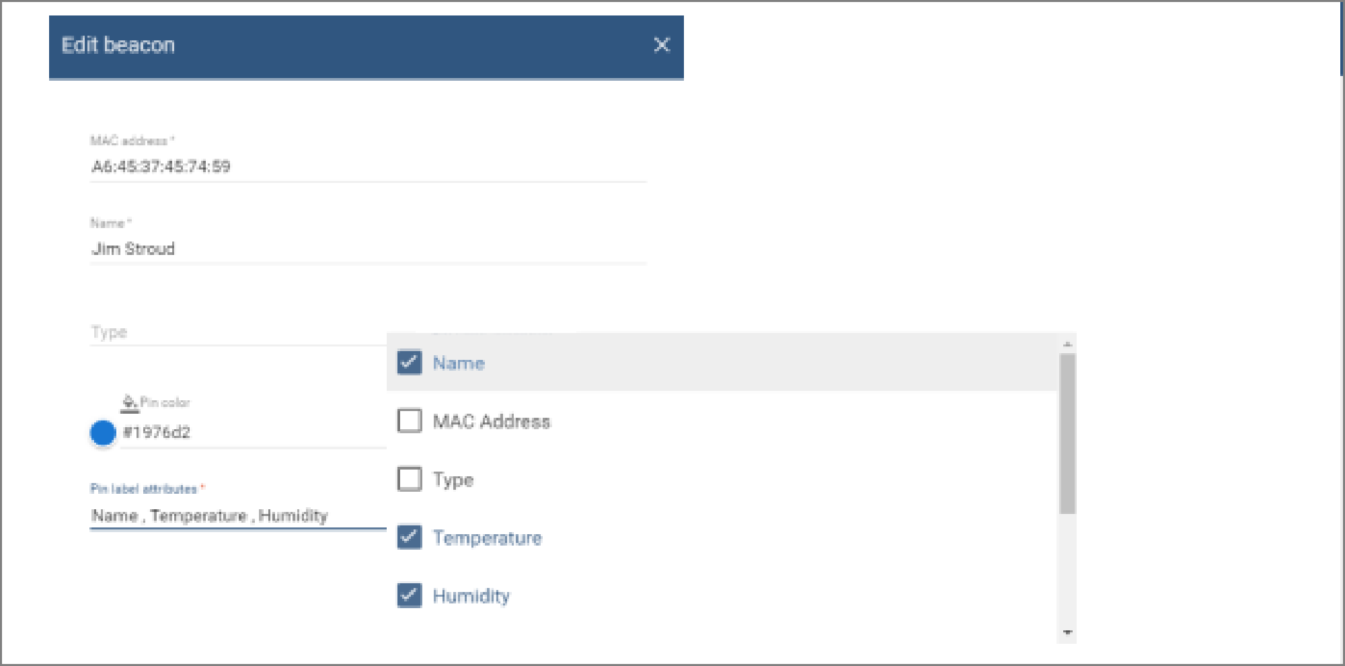1345x666 pixels.
Task: Uncheck the Name checkbox
Action: click(410, 363)
